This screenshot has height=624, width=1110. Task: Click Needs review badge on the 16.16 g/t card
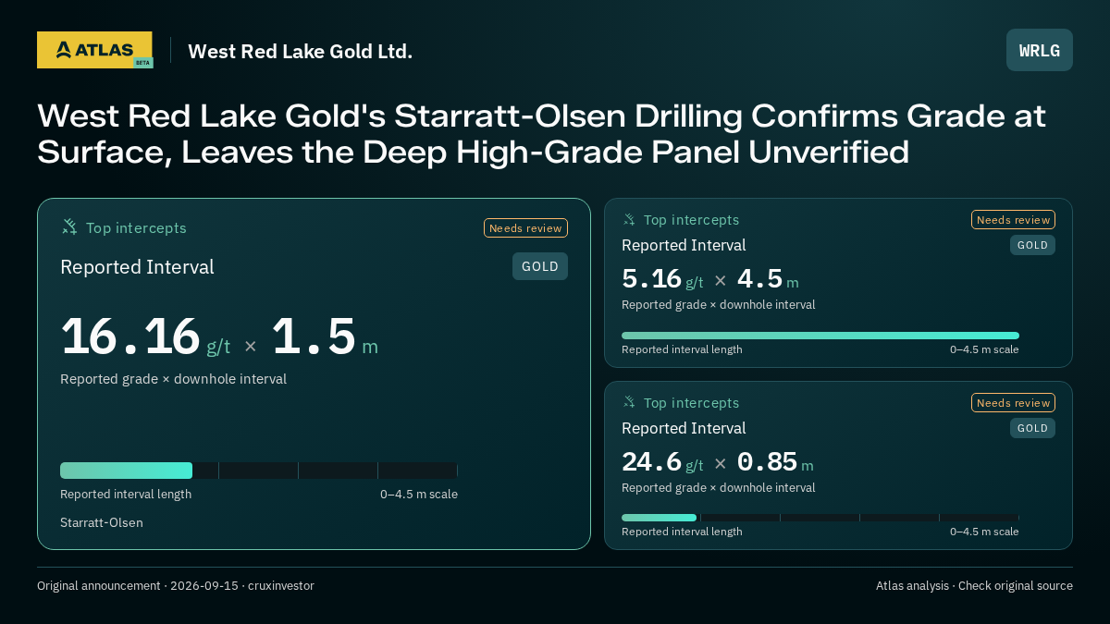[x=525, y=228]
